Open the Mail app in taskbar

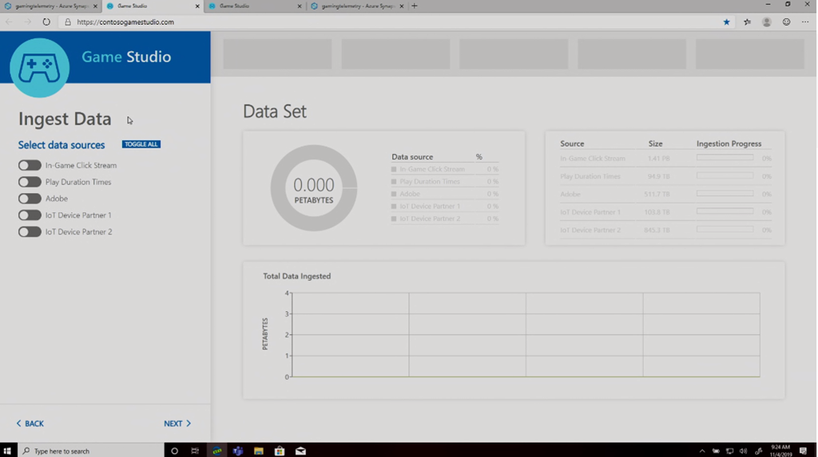pos(300,451)
